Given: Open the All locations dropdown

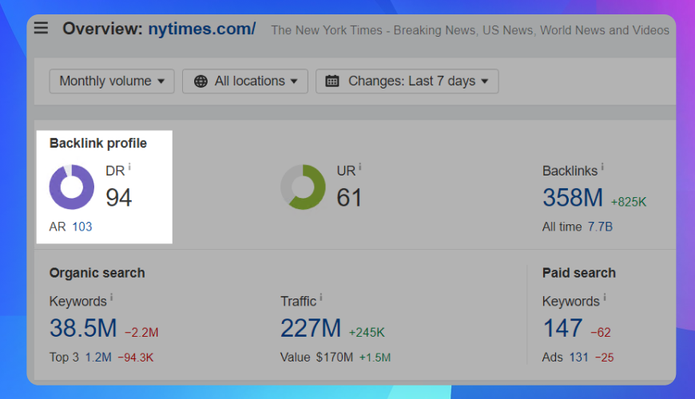Looking at the screenshot, I should point(245,81).
